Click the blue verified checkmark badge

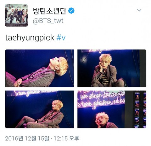click(71, 11)
